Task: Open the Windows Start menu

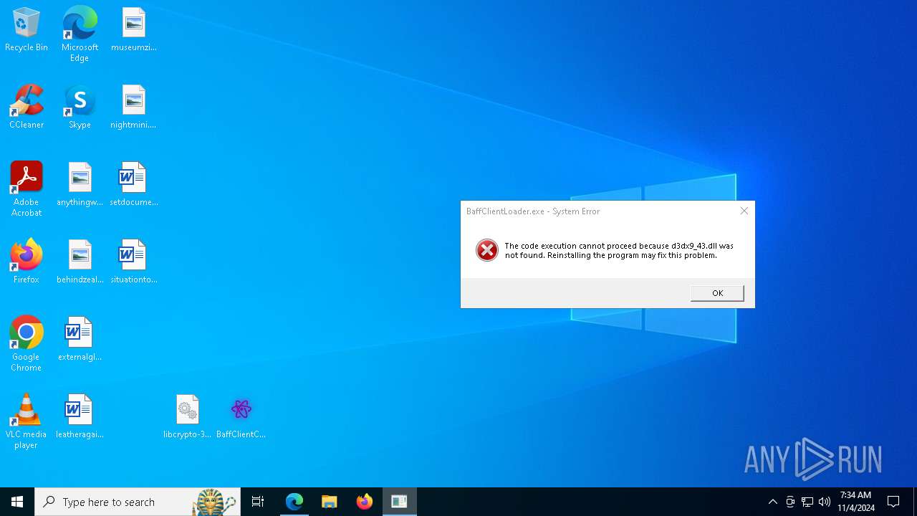Action: point(17,502)
